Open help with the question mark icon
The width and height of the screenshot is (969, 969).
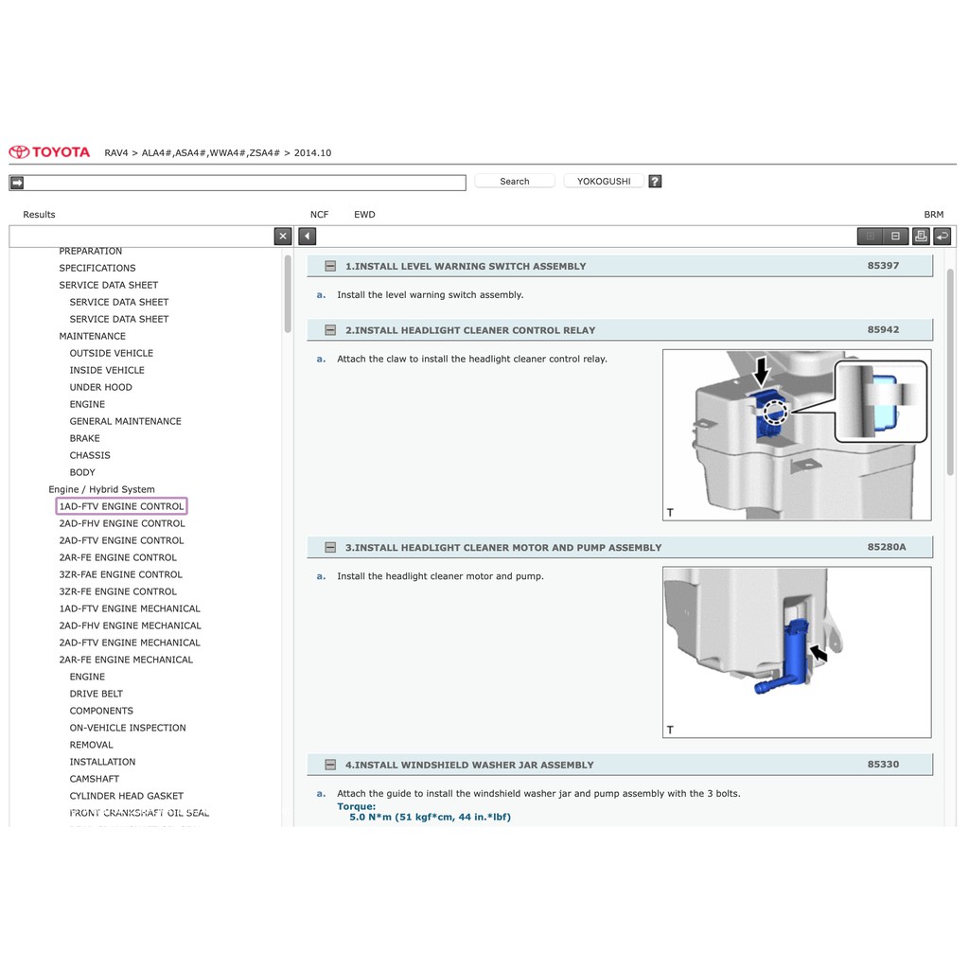click(x=655, y=182)
